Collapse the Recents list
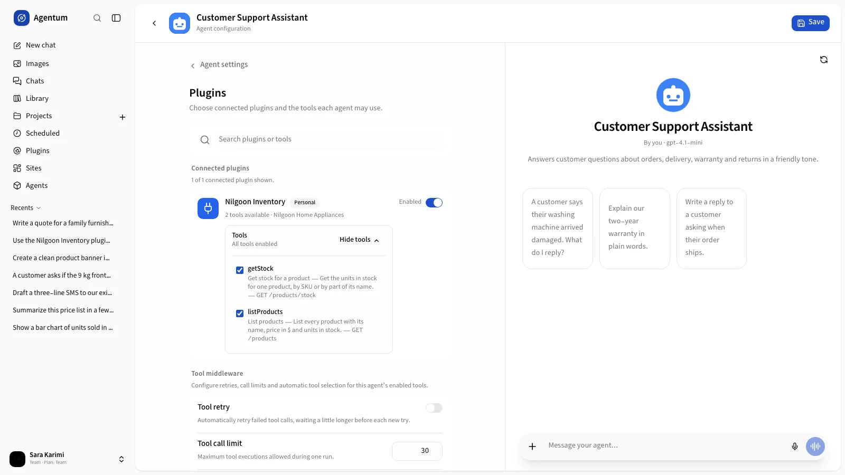The height and width of the screenshot is (475, 845). pyautogui.click(x=25, y=208)
